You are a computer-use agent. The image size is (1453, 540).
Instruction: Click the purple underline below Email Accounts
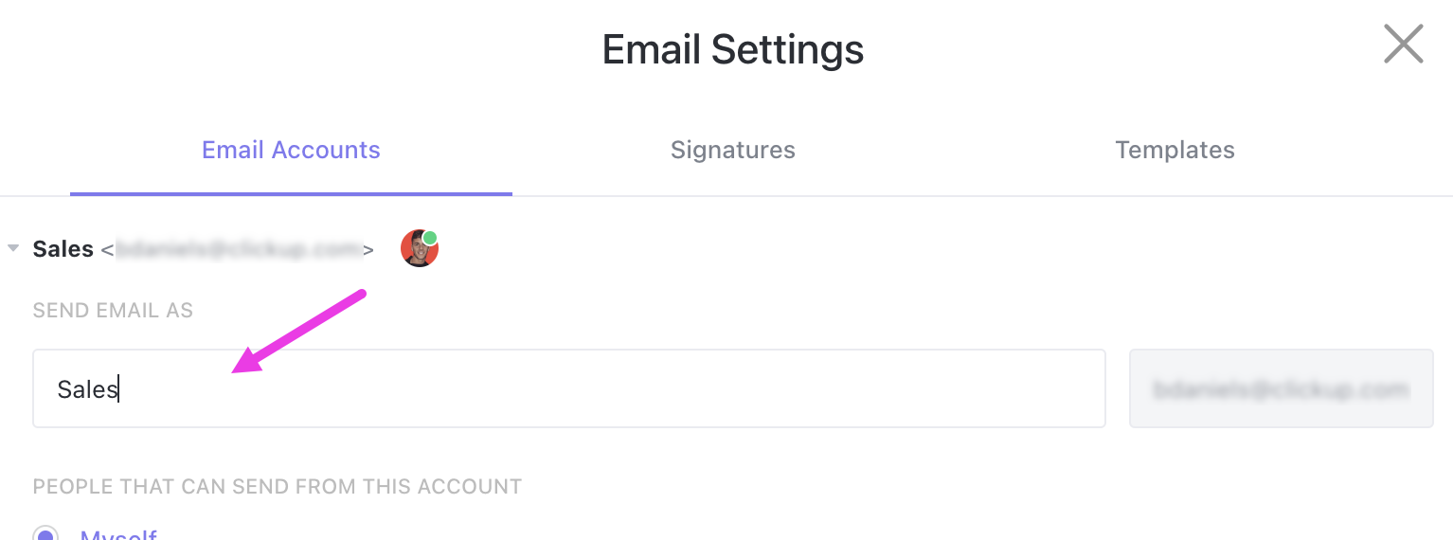(x=291, y=193)
